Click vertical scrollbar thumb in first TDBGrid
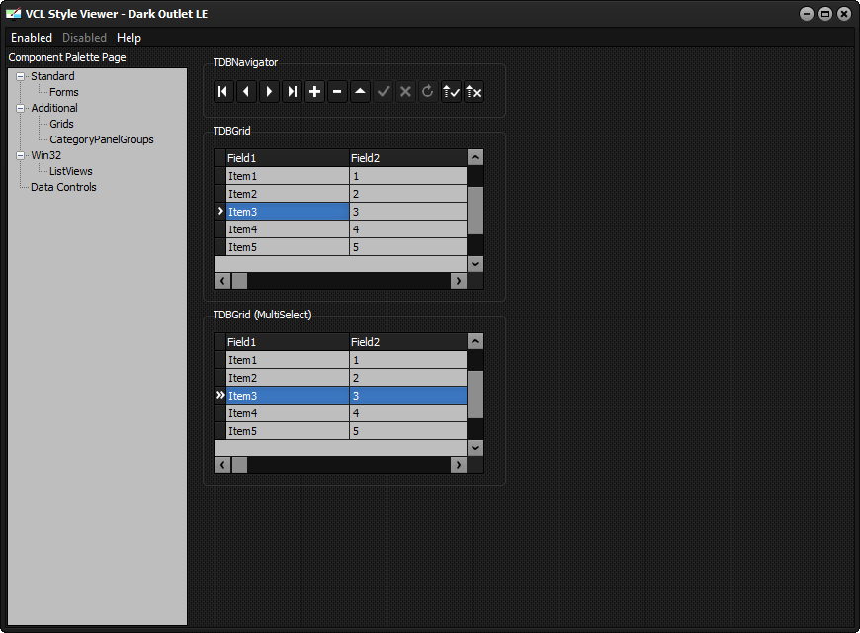Screen dimensions: 860x633 (x=475, y=211)
